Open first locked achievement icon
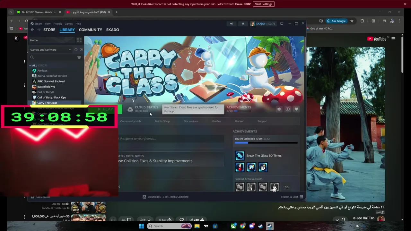This screenshot has width=411, height=231. [240, 187]
